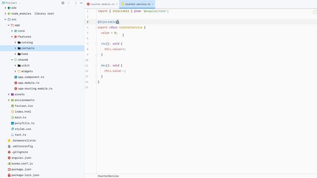This screenshot has width=317, height=178.
Task: Select the app folder icon
Action: tap(12, 25)
